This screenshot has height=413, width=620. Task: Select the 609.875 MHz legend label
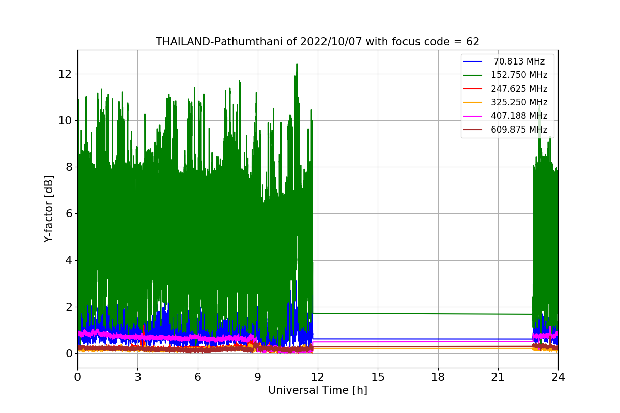click(x=519, y=130)
